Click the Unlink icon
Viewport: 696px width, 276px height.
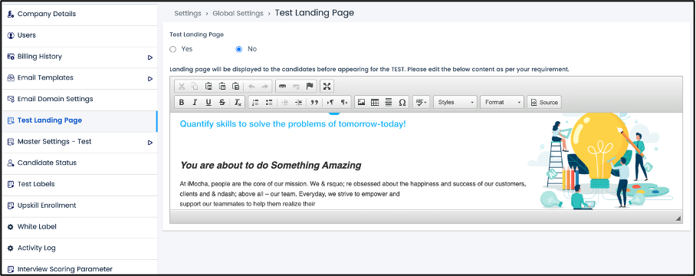click(296, 87)
